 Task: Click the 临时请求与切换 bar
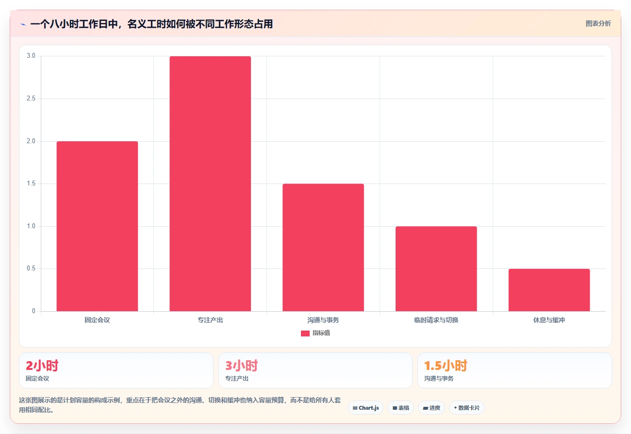[x=436, y=268]
